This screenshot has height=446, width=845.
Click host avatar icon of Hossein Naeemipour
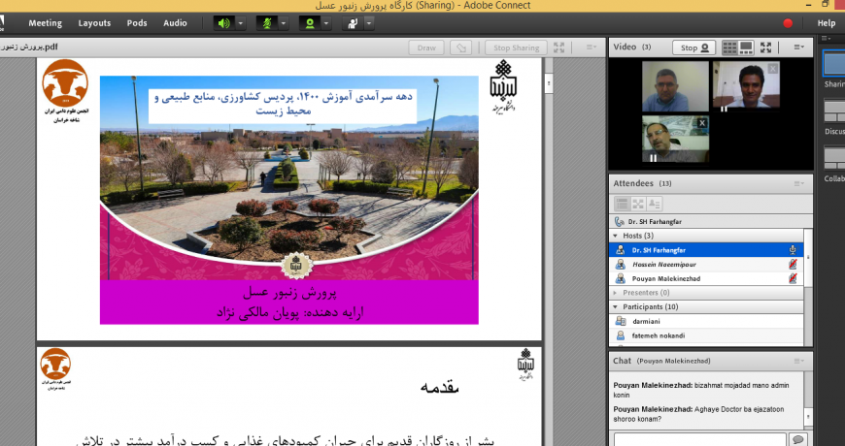(621, 264)
